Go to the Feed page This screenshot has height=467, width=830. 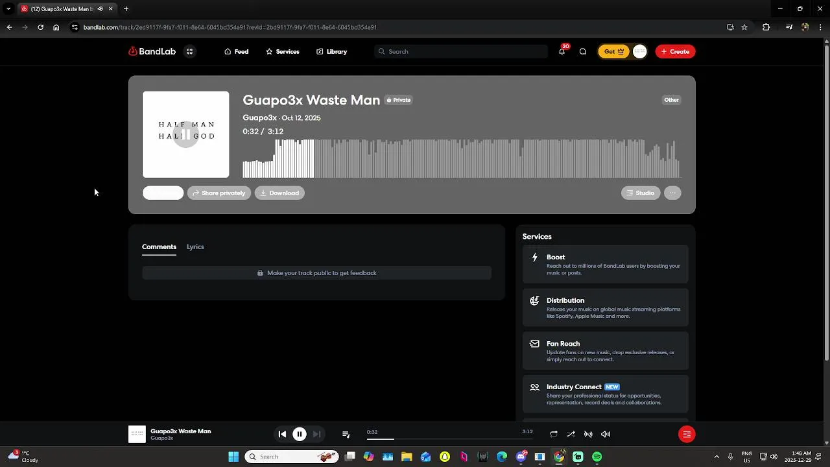[236, 51]
